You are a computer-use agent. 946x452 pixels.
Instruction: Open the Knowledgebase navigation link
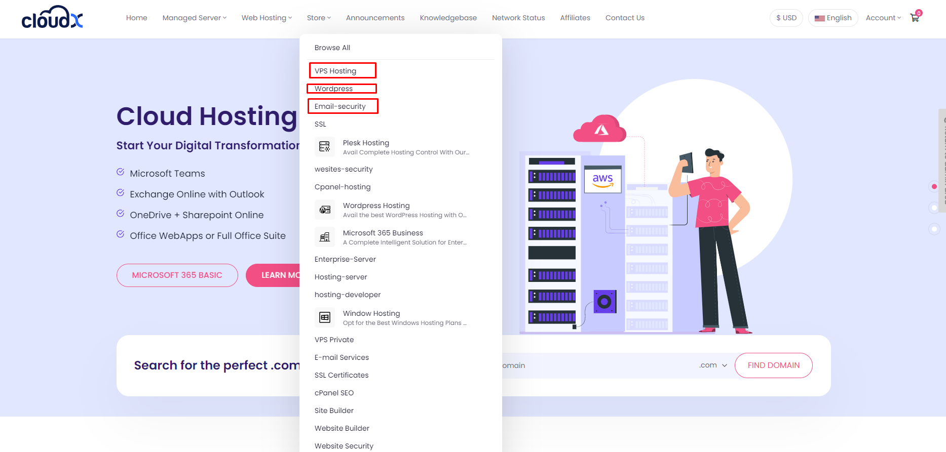point(448,18)
